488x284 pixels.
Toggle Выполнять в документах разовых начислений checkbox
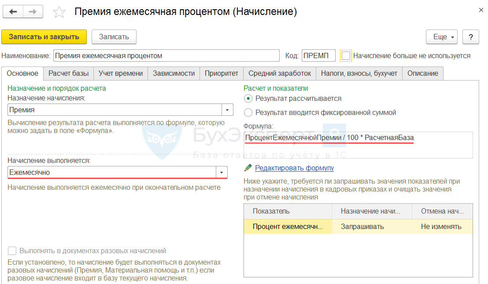point(12,251)
